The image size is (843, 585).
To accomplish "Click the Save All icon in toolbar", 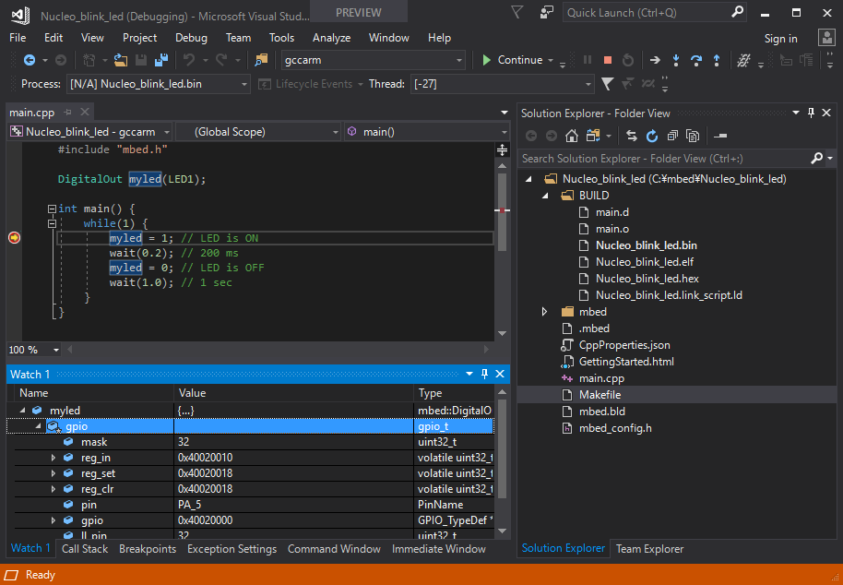I will tap(161, 60).
